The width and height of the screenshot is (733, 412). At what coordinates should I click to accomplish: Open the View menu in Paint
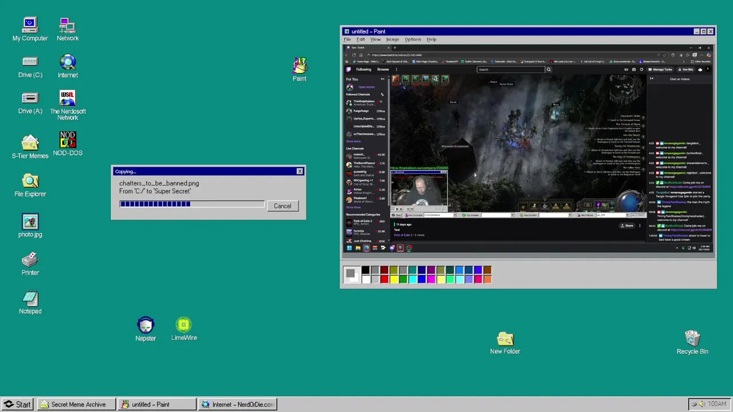click(375, 39)
